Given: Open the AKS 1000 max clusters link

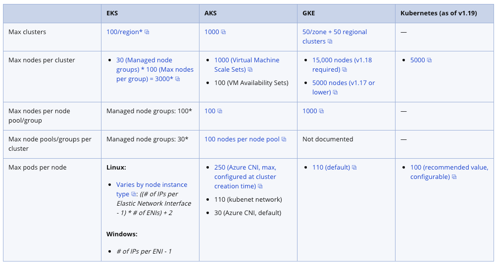Looking at the screenshot, I should [212, 32].
